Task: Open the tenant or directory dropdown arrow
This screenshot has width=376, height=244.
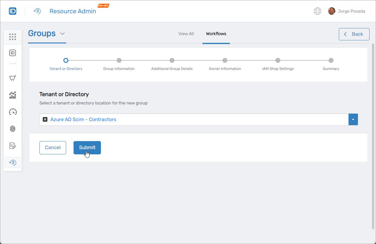Action: (x=353, y=120)
